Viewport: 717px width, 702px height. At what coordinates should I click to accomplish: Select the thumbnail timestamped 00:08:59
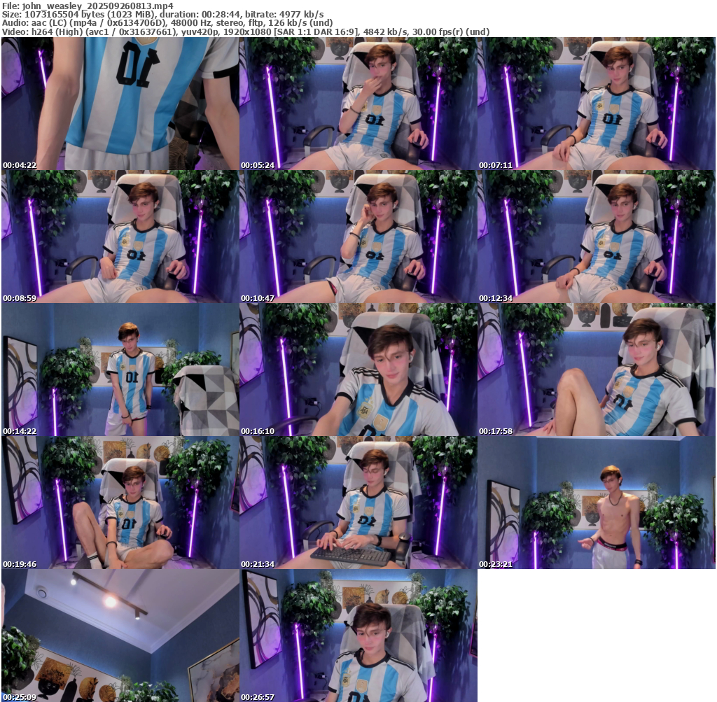point(120,237)
